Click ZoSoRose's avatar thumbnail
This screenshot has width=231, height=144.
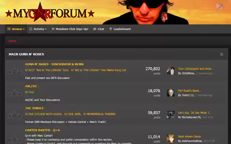[x=171, y=71]
